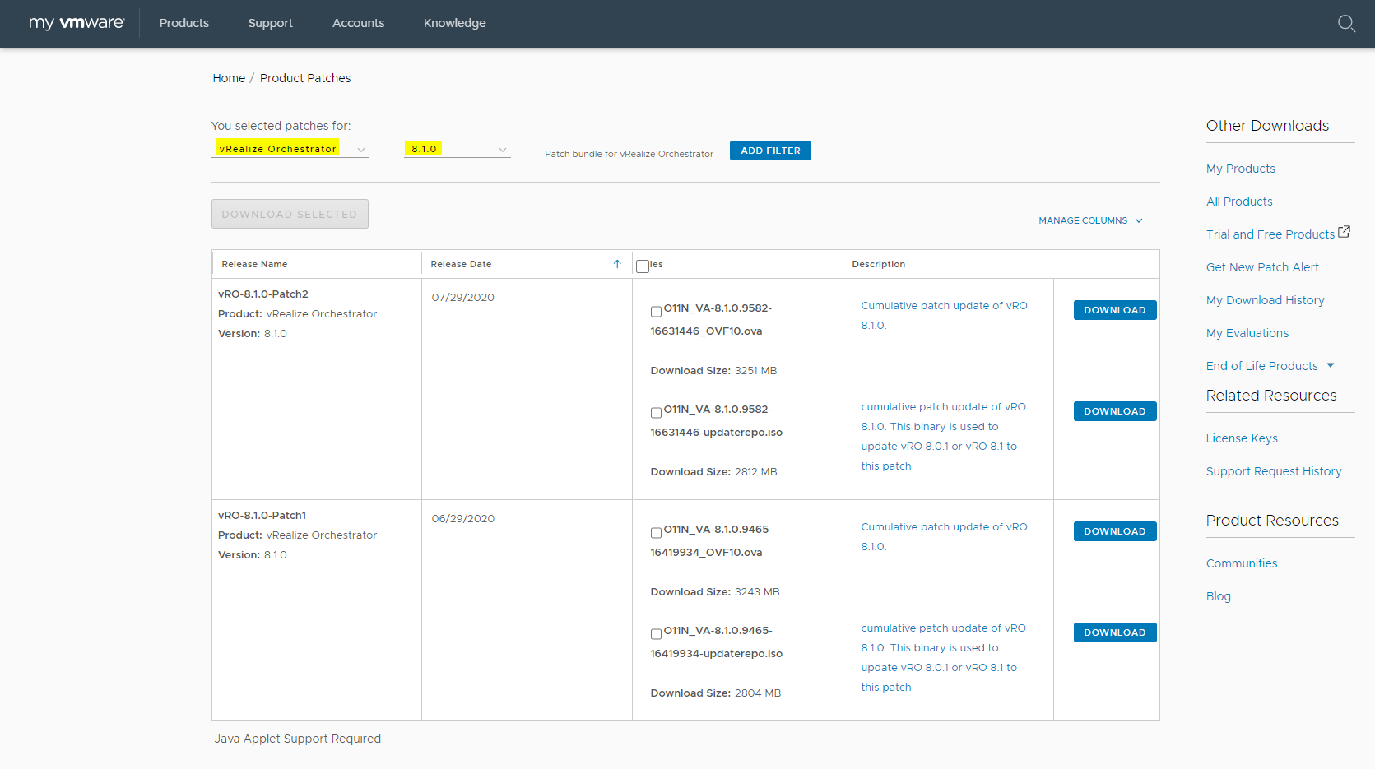
Task: Click the Release Name column header
Action: [x=254, y=264]
